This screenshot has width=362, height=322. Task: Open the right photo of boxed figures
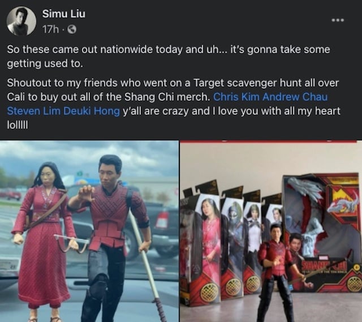tap(271, 231)
